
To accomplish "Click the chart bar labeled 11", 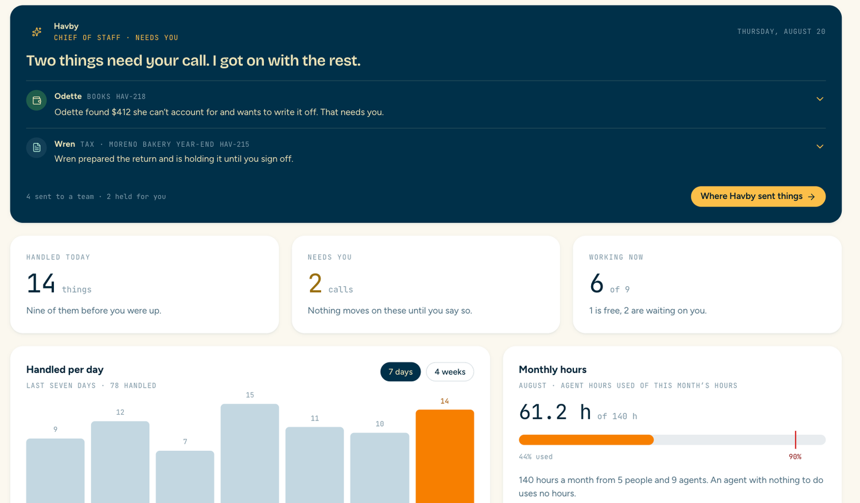I will [315, 465].
